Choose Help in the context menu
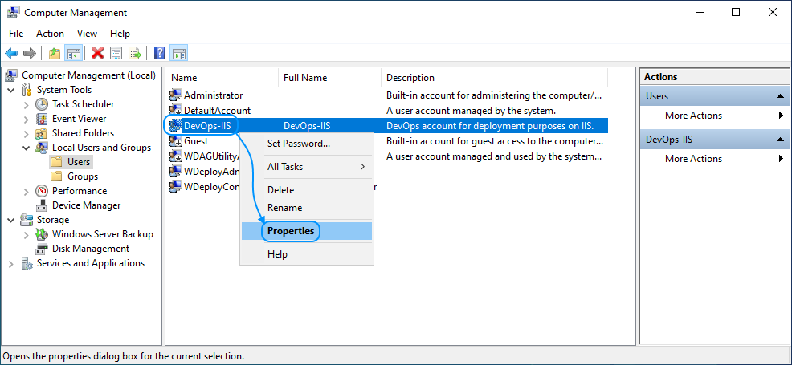 (307, 254)
